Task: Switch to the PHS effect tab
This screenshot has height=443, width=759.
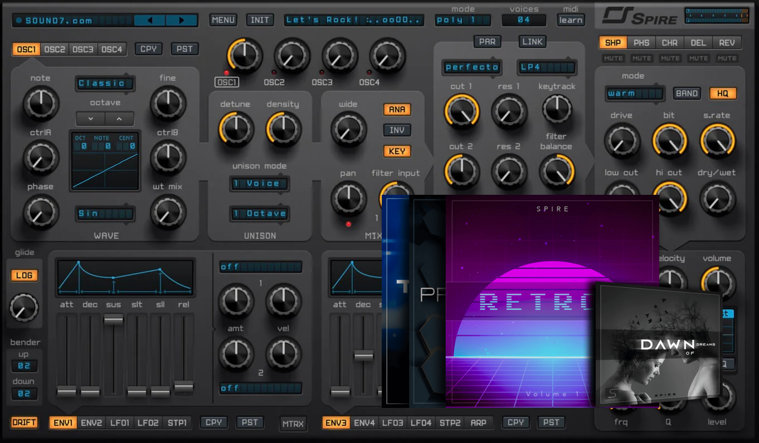Action: 641,43
